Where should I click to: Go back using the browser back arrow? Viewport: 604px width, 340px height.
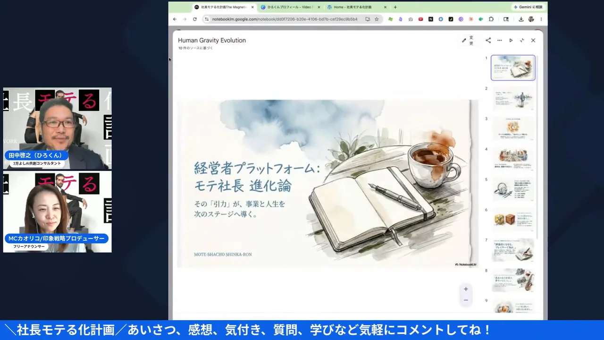click(175, 19)
